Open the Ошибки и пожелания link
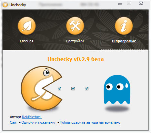The width and height of the screenshot is (151, 133). 39,122
